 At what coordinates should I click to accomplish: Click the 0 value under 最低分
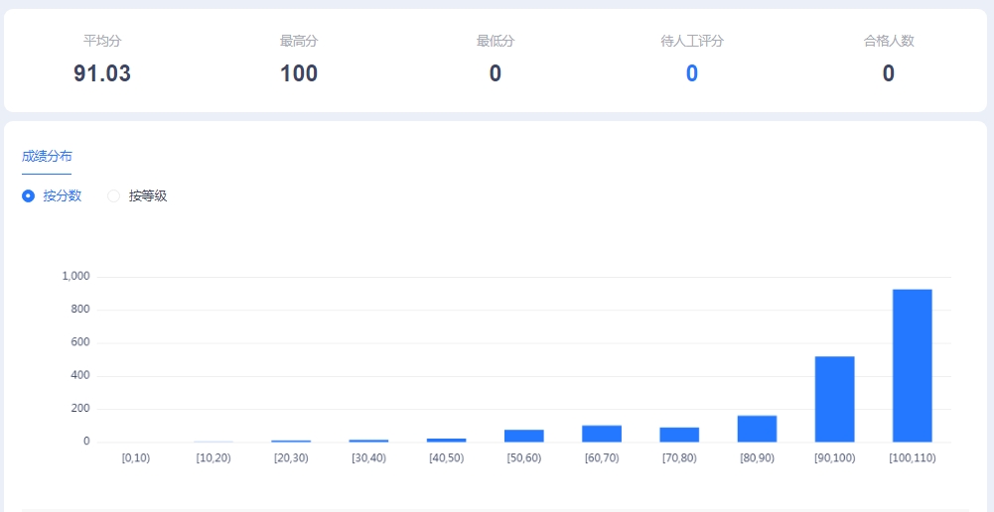pyautogui.click(x=496, y=73)
